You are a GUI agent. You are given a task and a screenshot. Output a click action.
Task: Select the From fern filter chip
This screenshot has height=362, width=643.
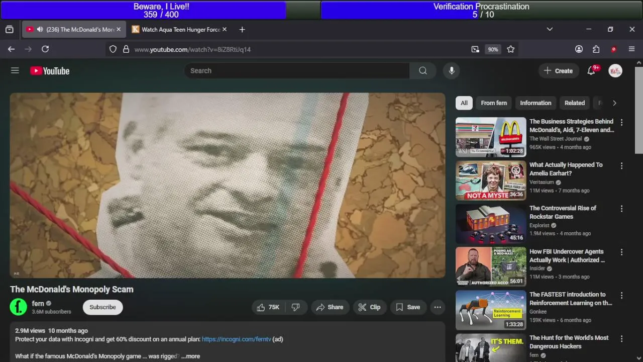tap(494, 103)
